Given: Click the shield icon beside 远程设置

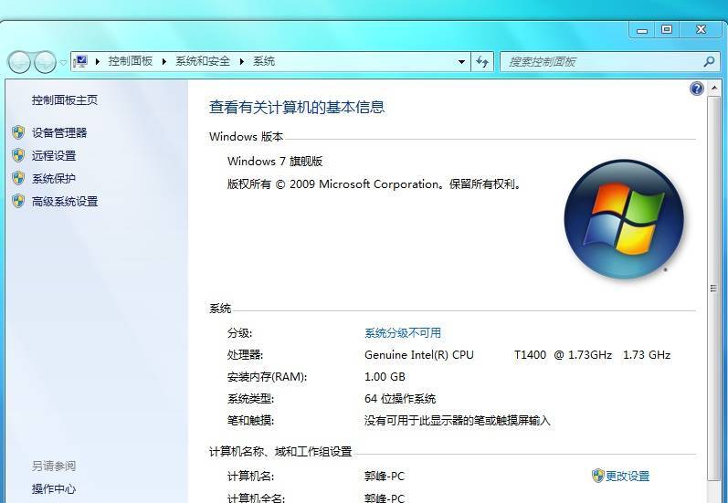Looking at the screenshot, I should click(x=18, y=155).
